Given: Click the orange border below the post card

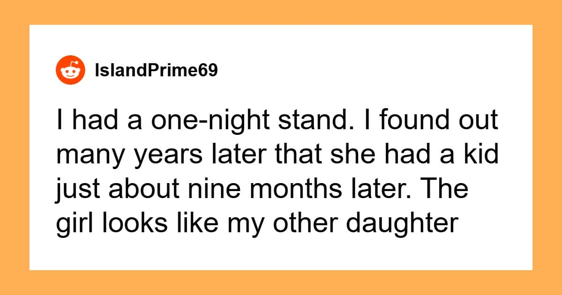Looking at the screenshot, I should point(281,282).
